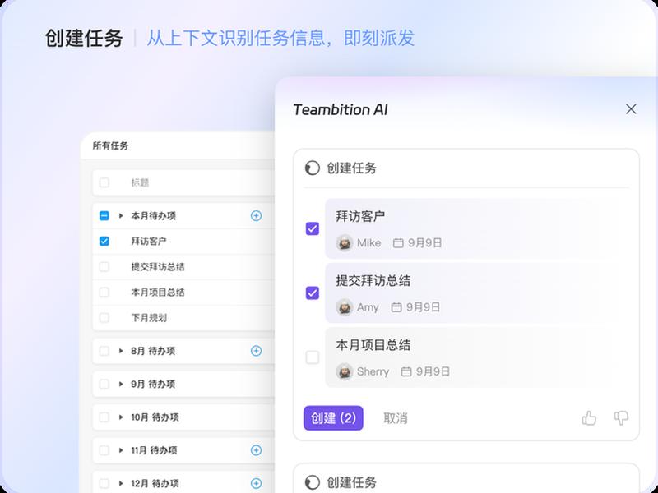This screenshot has height=493, width=658.
Task: Click 9月9日 date on 拜访客户 card
Action: [x=424, y=242]
